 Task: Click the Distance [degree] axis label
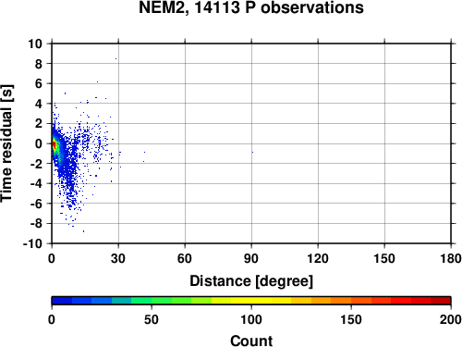click(x=251, y=281)
